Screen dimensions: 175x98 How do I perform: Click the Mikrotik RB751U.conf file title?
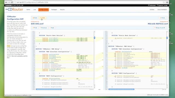pyautogui.click(x=158, y=24)
